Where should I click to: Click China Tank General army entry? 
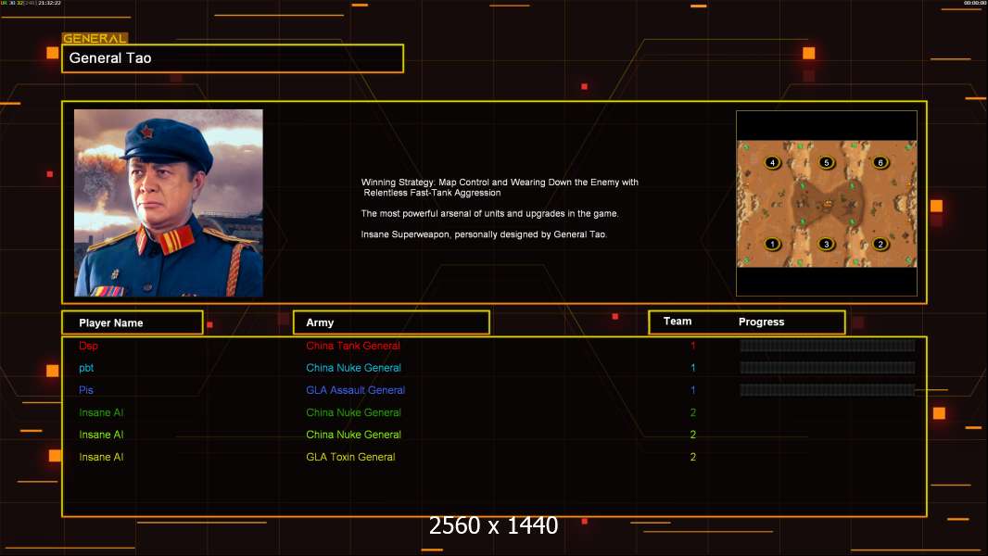coord(353,346)
